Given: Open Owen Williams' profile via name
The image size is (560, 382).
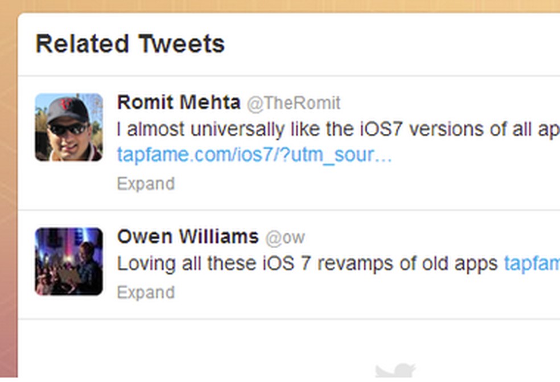Looking at the screenshot, I should click(188, 237).
